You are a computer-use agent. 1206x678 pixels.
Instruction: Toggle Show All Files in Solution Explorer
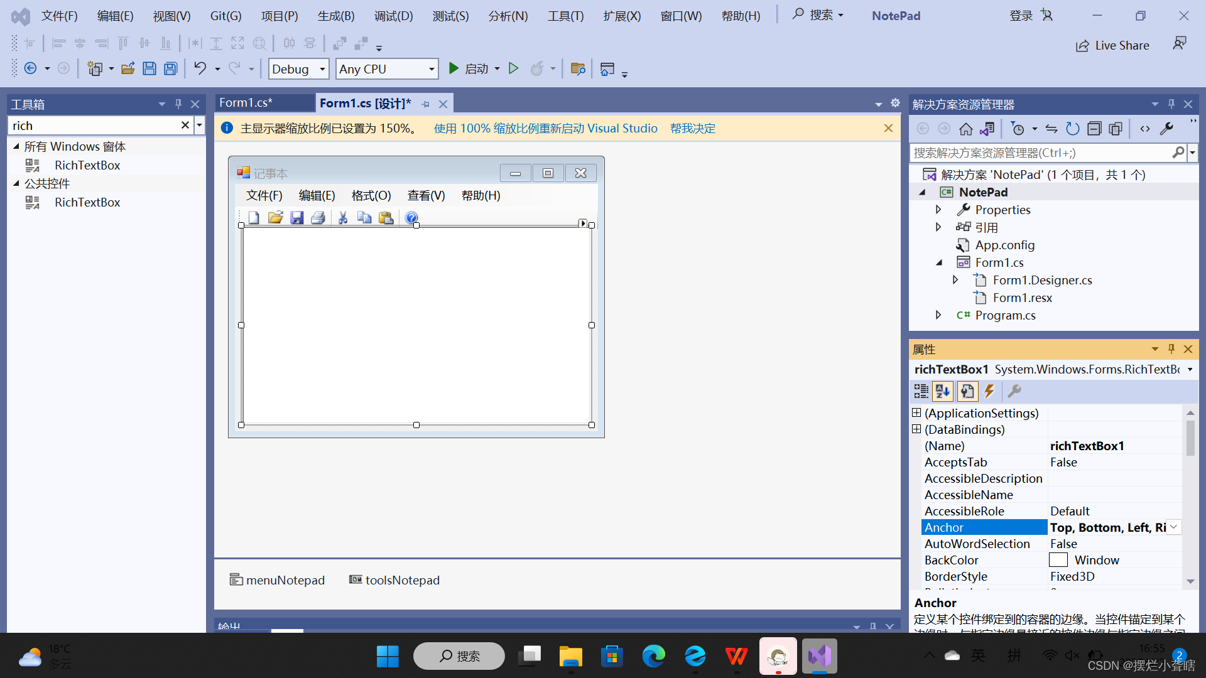click(x=1116, y=129)
